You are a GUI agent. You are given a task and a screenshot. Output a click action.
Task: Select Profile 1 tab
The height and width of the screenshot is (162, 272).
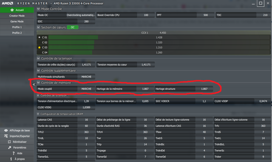17,27
